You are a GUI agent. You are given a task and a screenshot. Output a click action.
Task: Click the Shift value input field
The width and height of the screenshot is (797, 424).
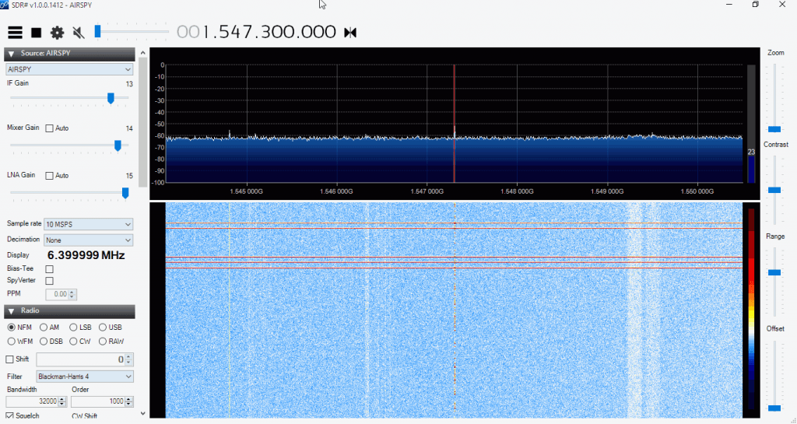81,359
